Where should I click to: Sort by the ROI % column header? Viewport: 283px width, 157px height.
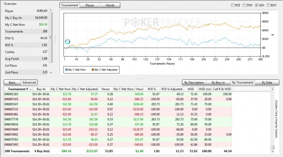coord(152,89)
